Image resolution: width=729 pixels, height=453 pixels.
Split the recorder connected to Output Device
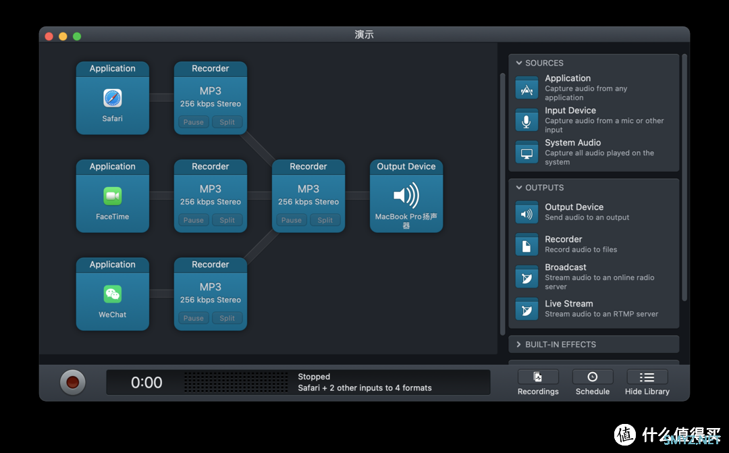325,220
